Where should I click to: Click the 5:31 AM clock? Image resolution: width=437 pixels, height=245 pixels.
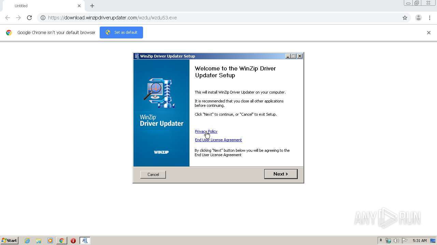(420, 241)
